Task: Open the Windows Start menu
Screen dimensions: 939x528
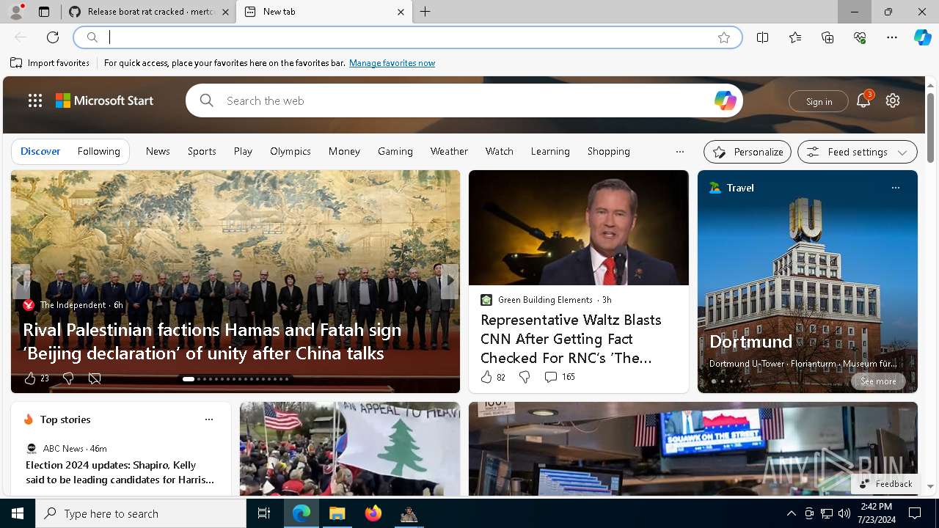Action: pyautogui.click(x=18, y=513)
